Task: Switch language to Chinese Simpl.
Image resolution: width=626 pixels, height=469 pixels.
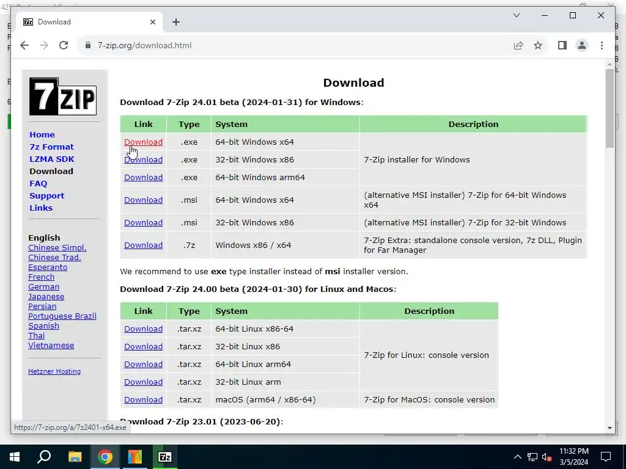Action: (x=57, y=248)
